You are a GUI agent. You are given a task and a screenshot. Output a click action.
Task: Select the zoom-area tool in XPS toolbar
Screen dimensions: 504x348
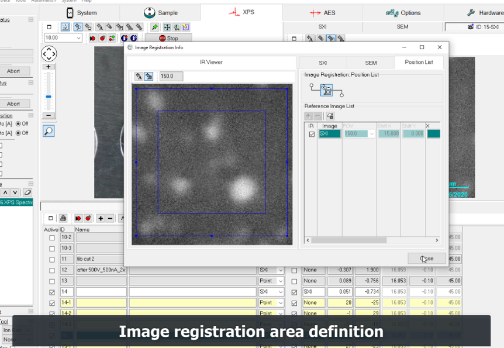coord(78,27)
